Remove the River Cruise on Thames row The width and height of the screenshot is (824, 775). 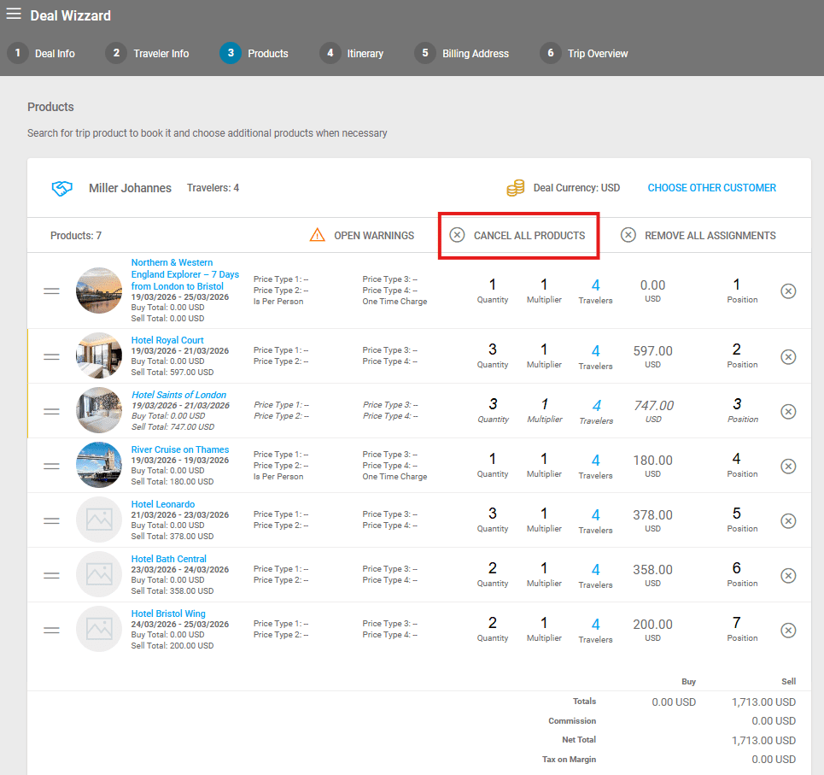tap(788, 466)
